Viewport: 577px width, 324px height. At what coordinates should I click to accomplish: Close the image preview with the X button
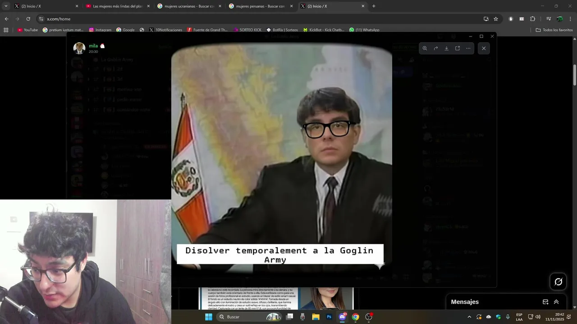tap(484, 48)
